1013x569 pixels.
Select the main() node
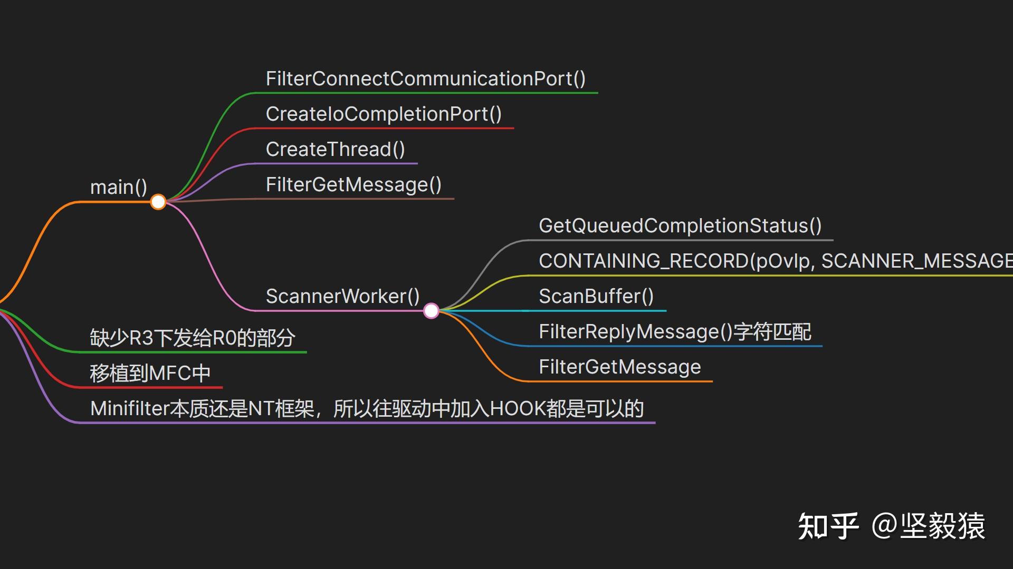(118, 187)
